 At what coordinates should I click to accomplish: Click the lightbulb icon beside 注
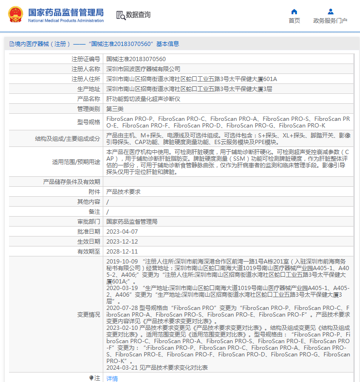coord(91,378)
